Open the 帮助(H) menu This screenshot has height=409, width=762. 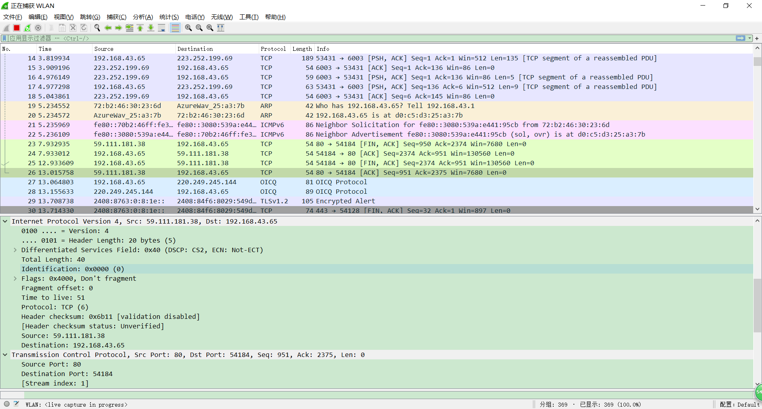coord(275,17)
